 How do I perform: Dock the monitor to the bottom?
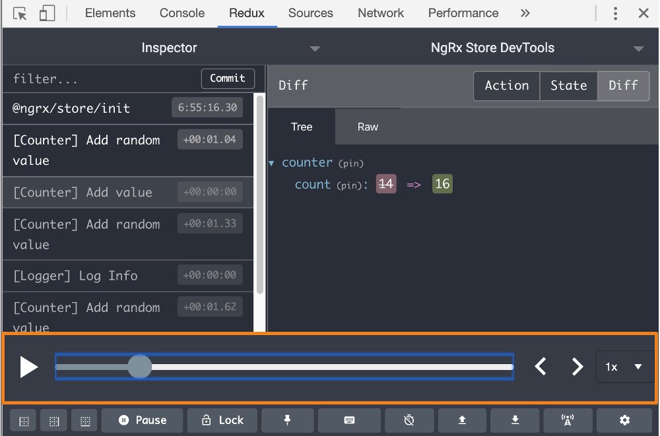[85, 420]
